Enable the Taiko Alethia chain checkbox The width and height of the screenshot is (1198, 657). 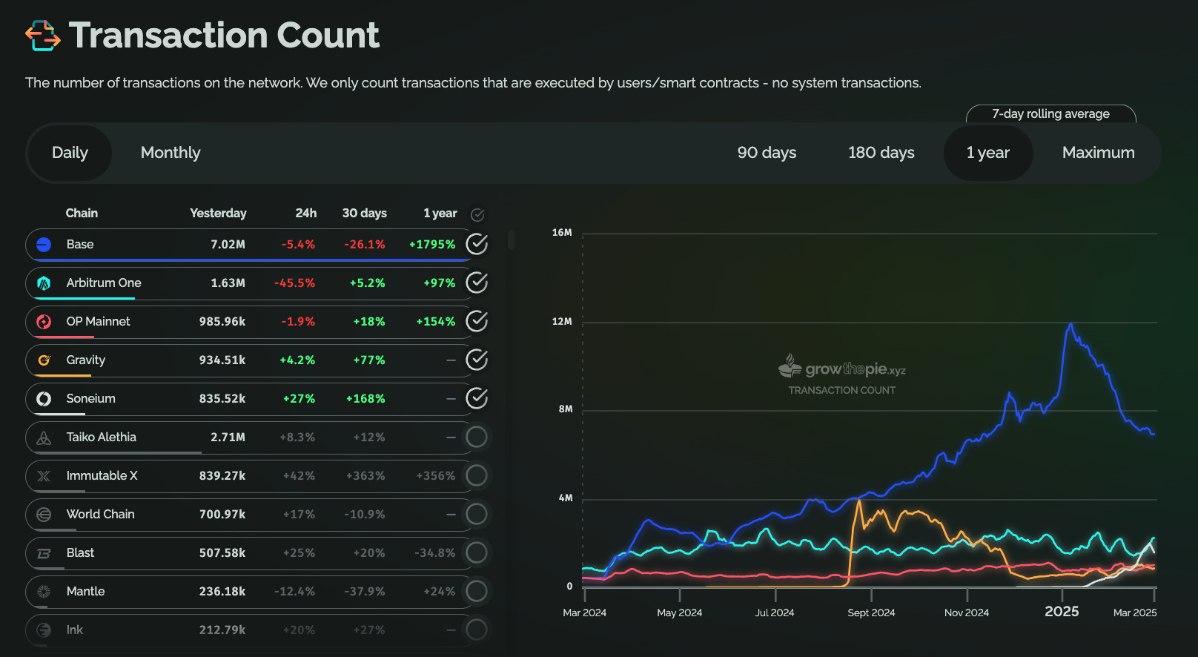click(x=477, y=437)
